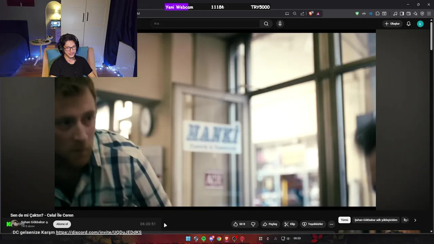This screenshot has height=244, width=434.
Task: Click the QR-grid tray icon
Action: coord(260,239)
